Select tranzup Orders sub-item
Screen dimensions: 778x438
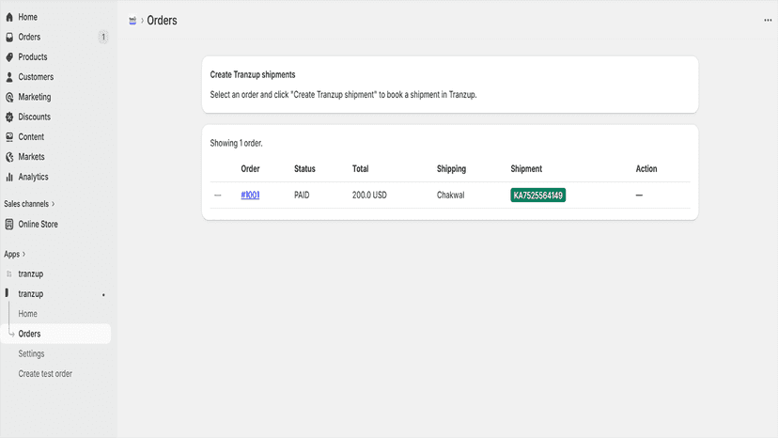(x=55, y=334)
